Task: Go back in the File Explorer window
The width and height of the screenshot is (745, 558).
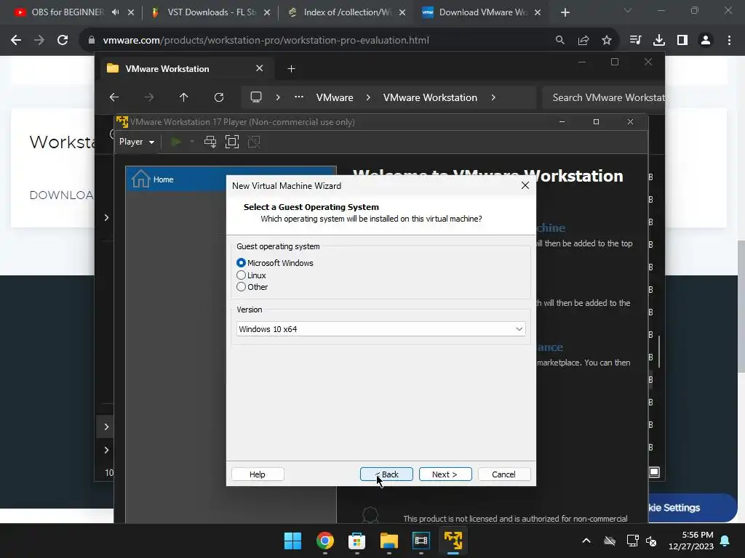Action: [x=114, y=97]
